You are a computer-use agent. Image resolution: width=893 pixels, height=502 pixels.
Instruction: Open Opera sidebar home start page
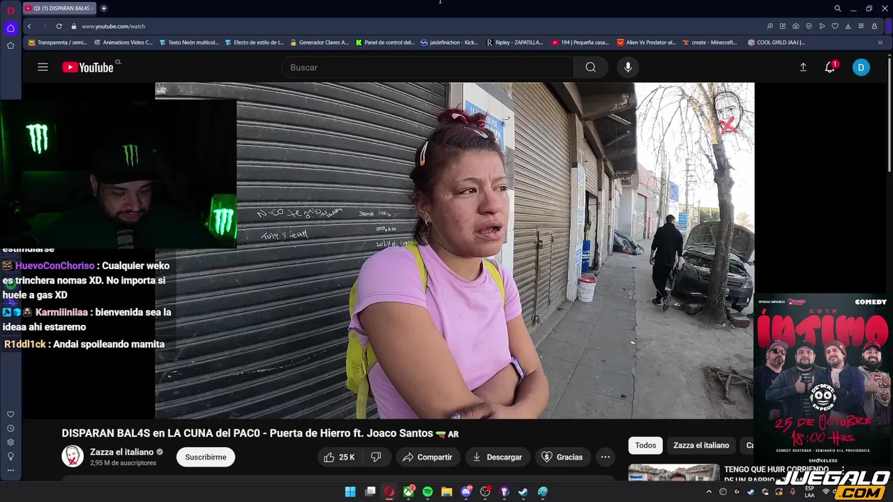(x=10, y=29)
